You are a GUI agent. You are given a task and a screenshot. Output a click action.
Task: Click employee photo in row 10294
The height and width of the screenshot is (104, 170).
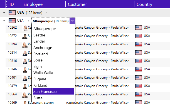(25, 45)
